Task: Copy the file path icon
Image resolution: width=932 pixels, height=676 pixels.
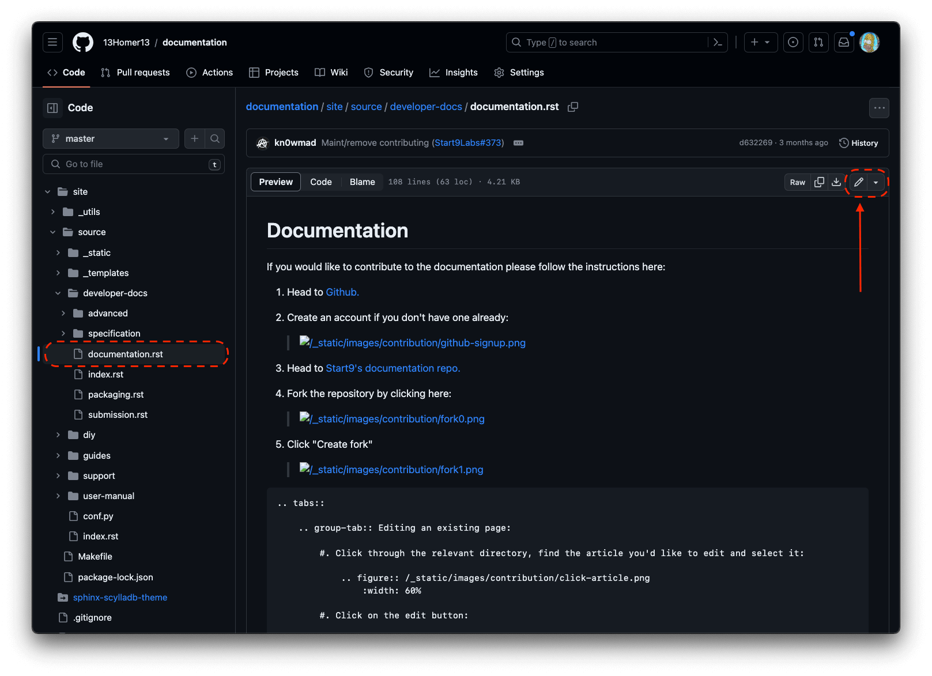Action: point(572,107)
